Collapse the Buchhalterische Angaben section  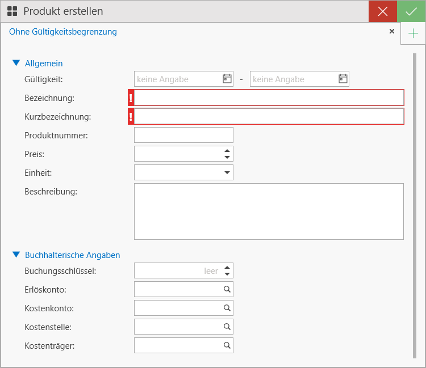[x=16, y=255]
